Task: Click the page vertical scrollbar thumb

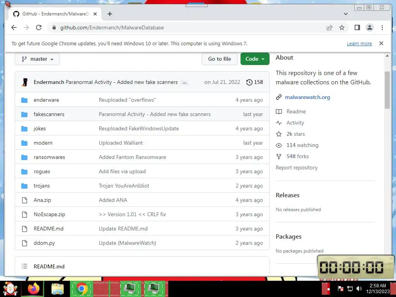Action: point(387,90)
